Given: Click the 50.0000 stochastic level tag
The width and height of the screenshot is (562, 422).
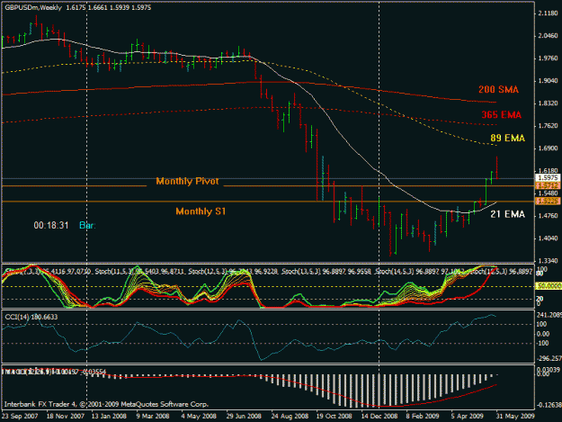Looking at the screenshot, I should (549, 286).
